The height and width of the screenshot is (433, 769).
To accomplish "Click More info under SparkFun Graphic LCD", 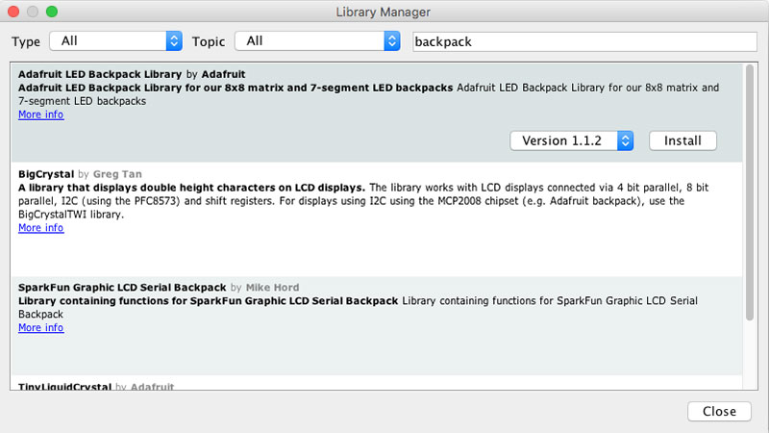I will tap(40, 328).
